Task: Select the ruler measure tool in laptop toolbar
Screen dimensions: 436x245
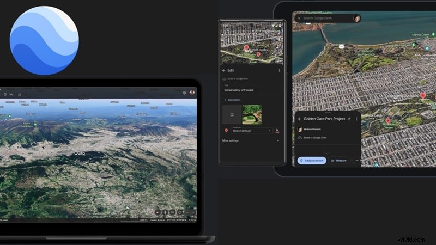Action: 20,94
